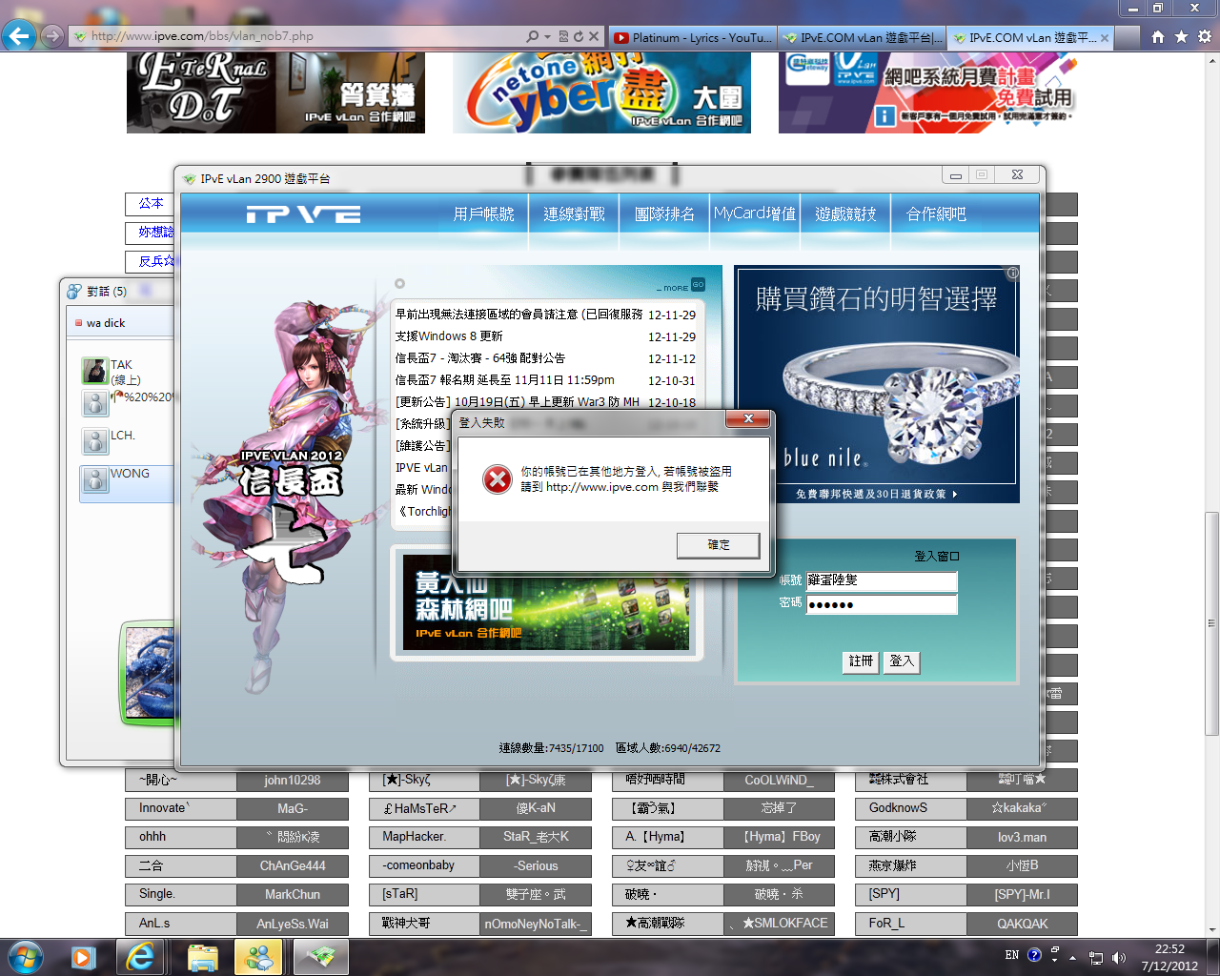This screenshot has width=1220, height=976.
Task: Click the LCH contact avatar
Action: (x=94, y=441)
